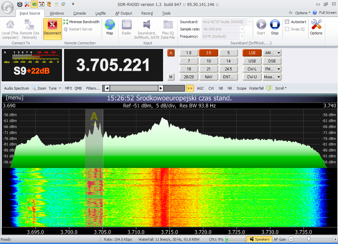This screenshot has width=338, height=244.
Task: Click the Minimise Bandwidth icon
Action: pyautogui.click(x=66, y=22)
